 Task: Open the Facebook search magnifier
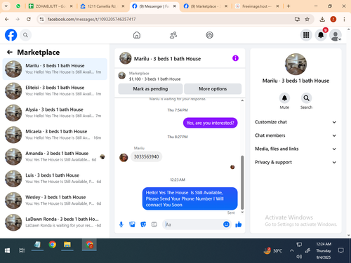point(25,35)
